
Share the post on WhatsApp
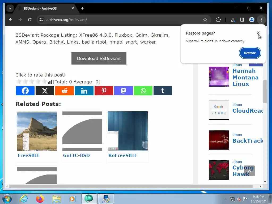(143, 91)
